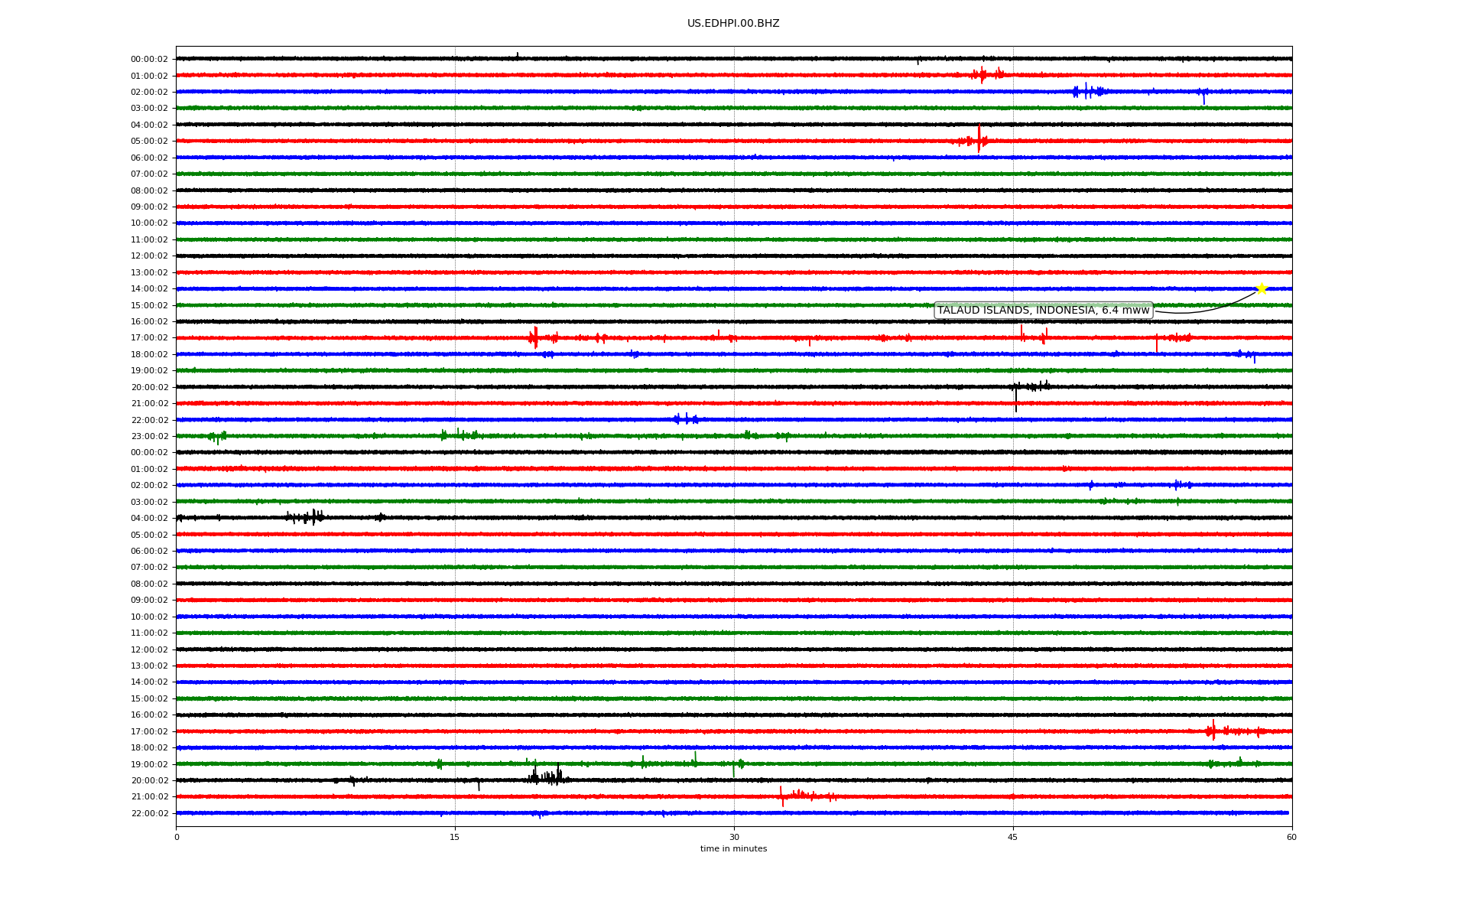
Task: Click the first 00:00:02 row label
Action: 149,59
